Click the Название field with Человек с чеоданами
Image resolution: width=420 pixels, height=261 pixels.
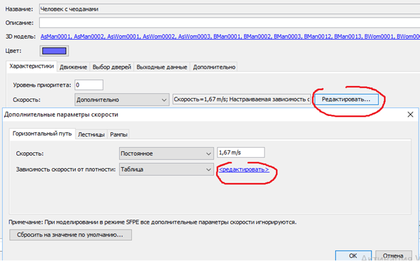point(230,9)
